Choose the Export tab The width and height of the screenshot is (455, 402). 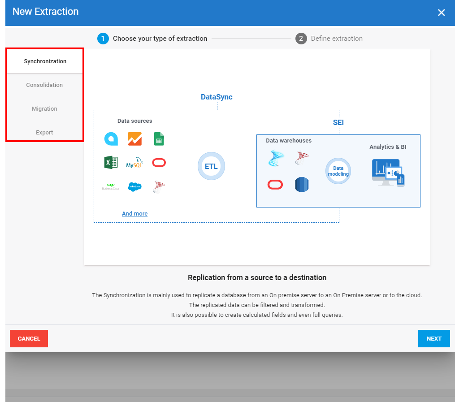pyautogui.click(x=44, y=133)
